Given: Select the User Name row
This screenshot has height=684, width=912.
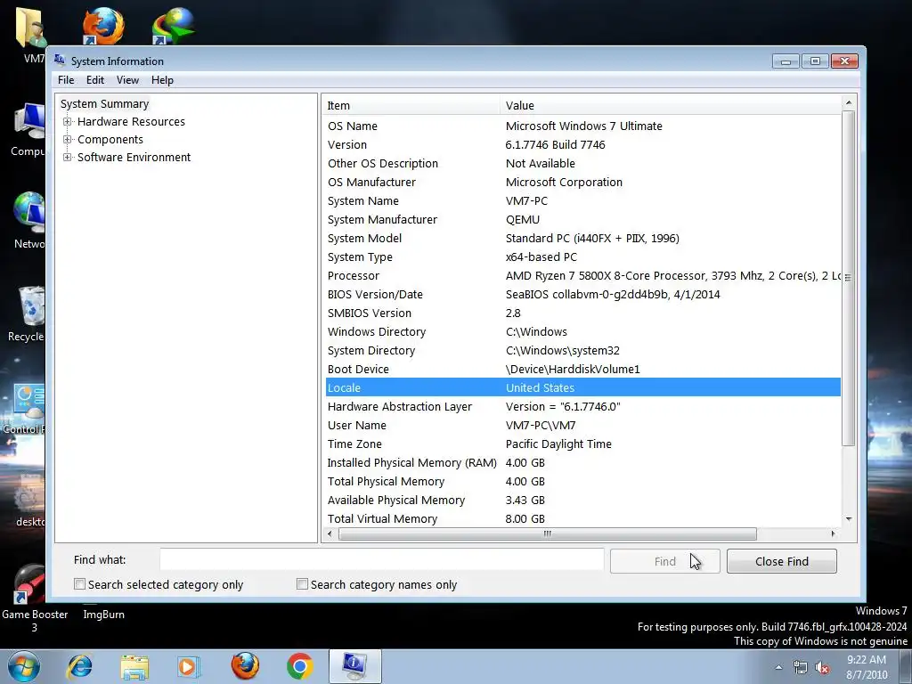Looking at the screenshot, I should point(582,425).
